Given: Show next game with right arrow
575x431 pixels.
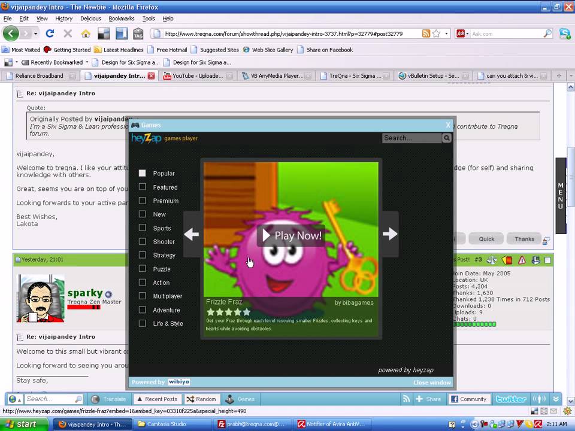Looking at the screenshot, I should click(x=390, y=234).
